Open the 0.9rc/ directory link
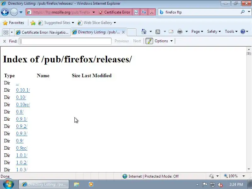The image size is (252, 189). tap(22, 148)
